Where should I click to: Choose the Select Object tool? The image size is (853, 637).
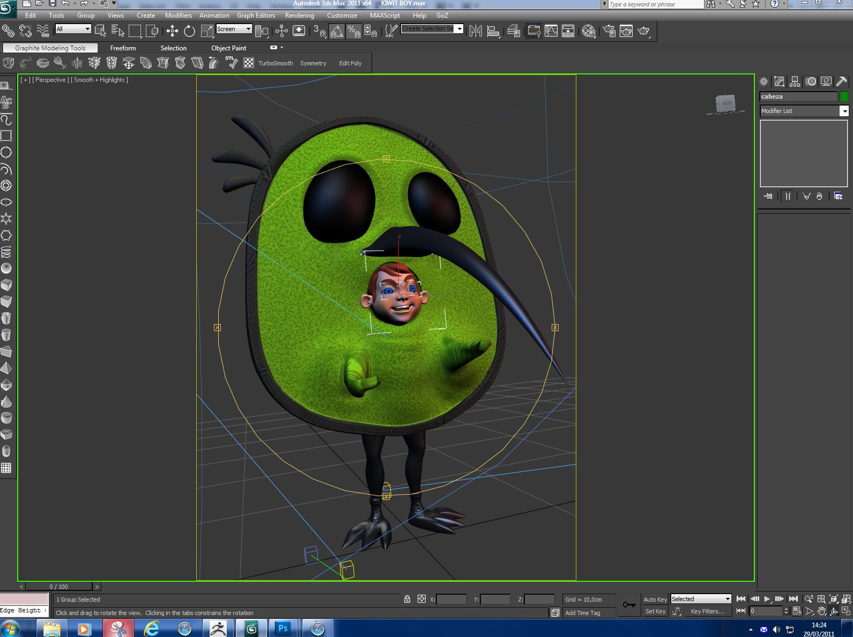click(100, 31)
